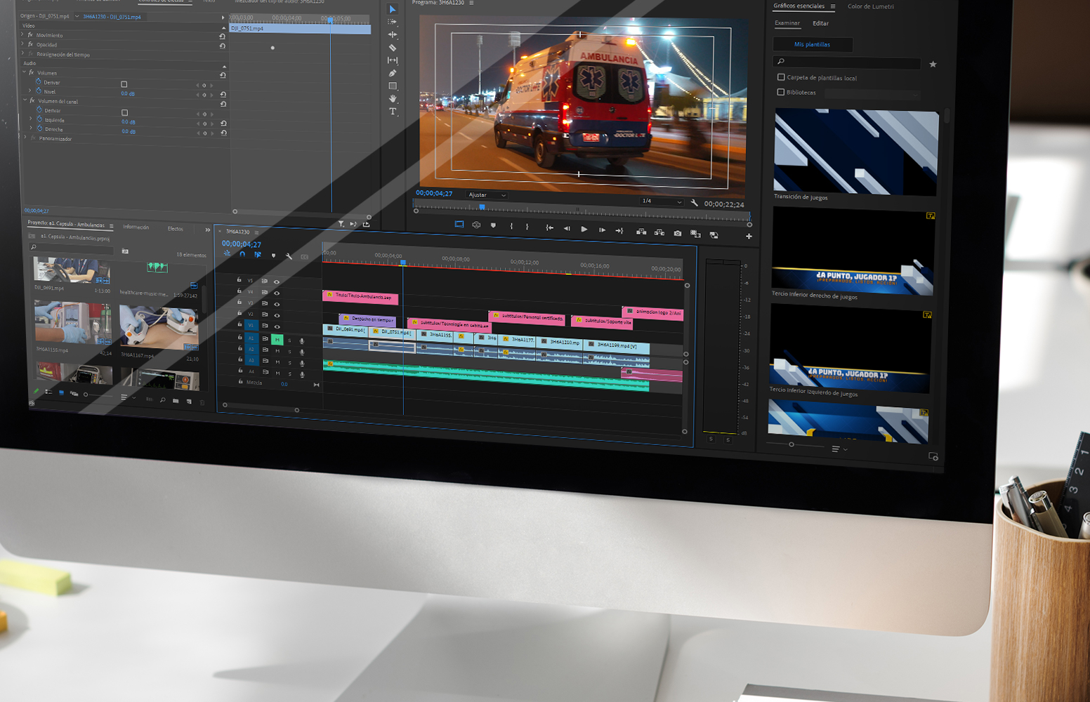This screenshot has height=702, width=1090.
Task: Select the Razor tool in the toolbar
Action: (x=393, y=48)
